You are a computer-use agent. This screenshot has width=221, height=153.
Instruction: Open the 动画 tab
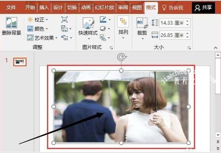(86, 7)
